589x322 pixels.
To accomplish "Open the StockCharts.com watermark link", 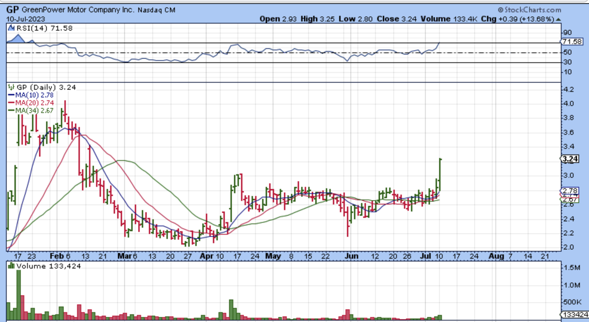I will tap(532, 10).
